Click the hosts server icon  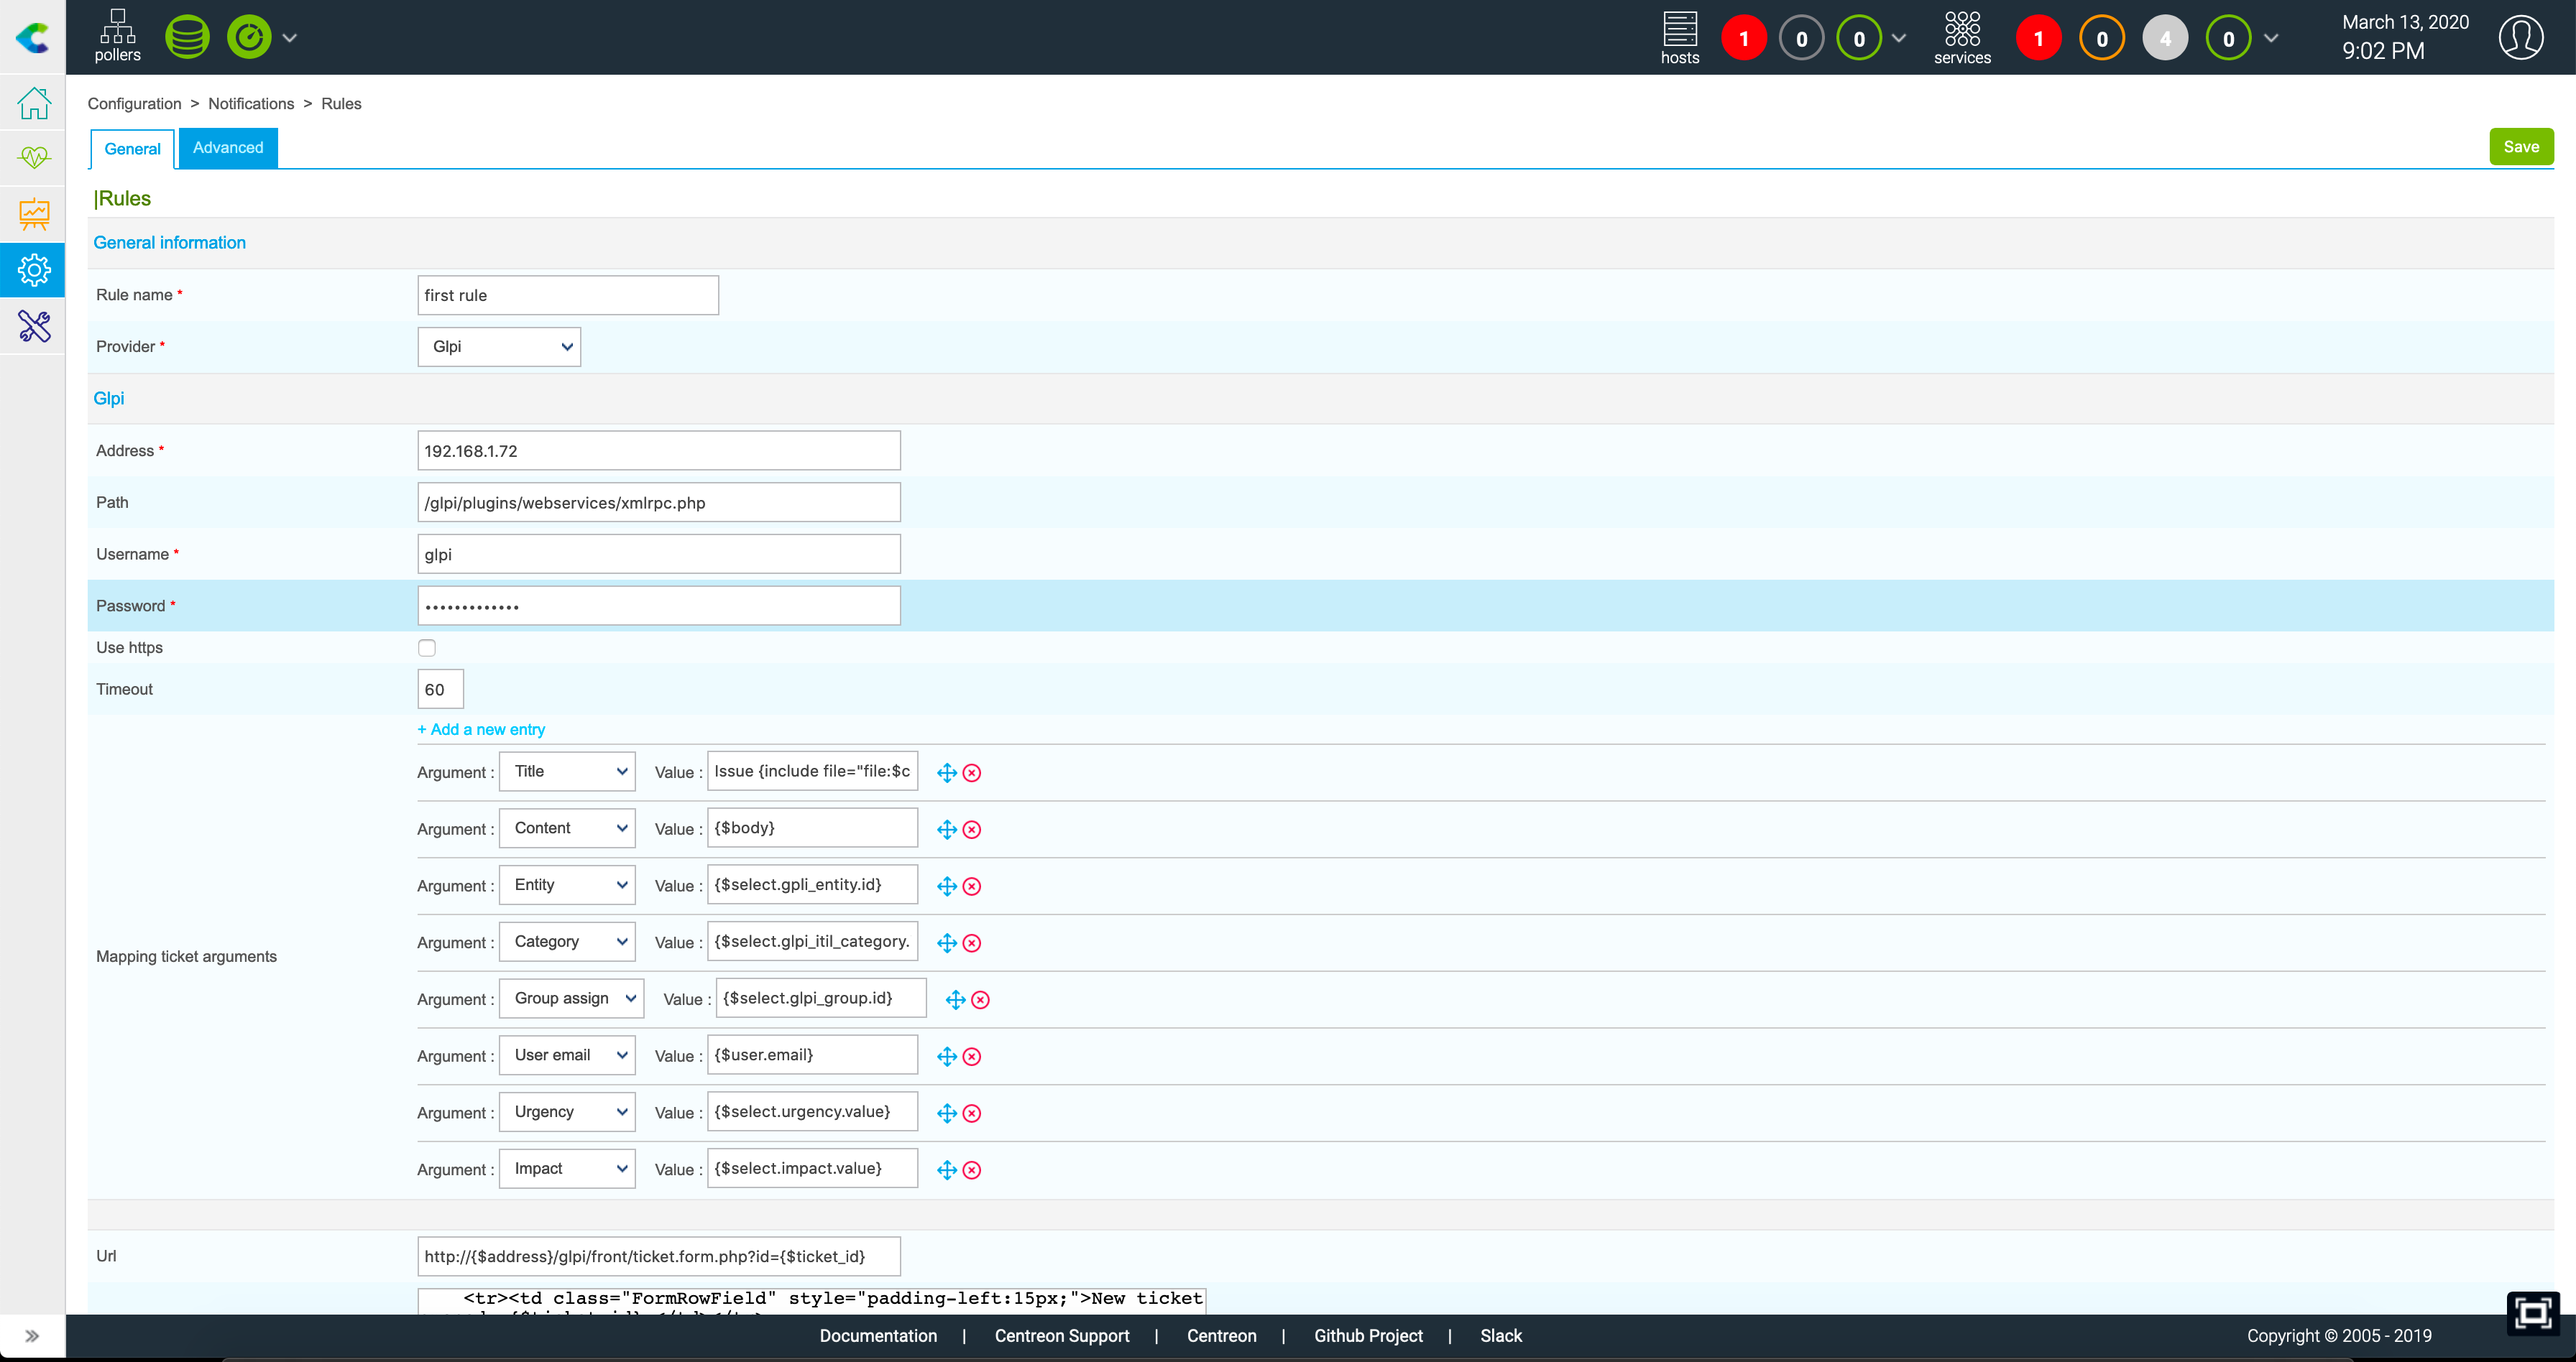[x=1680, y=29]
